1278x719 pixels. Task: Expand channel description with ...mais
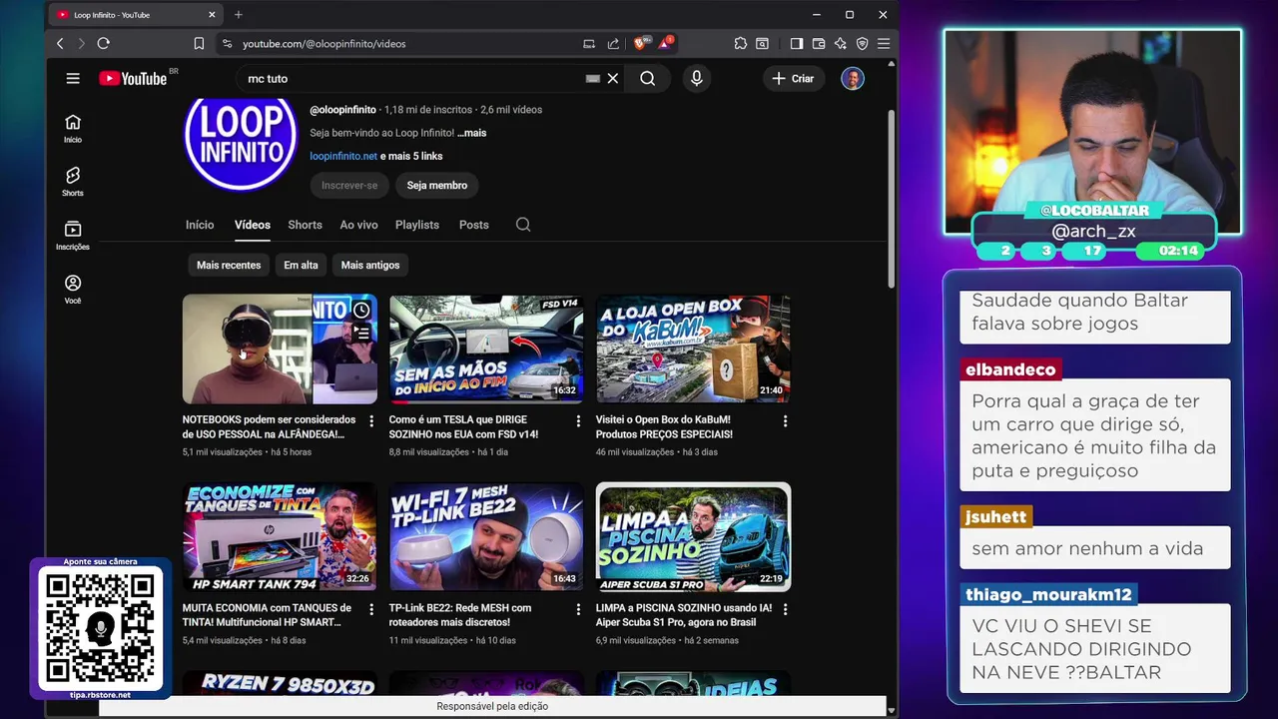(471, 133)
